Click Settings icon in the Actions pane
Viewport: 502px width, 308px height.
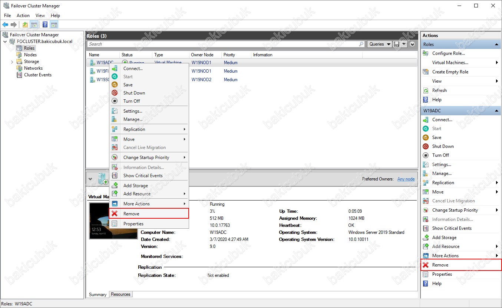pos(426,165)
